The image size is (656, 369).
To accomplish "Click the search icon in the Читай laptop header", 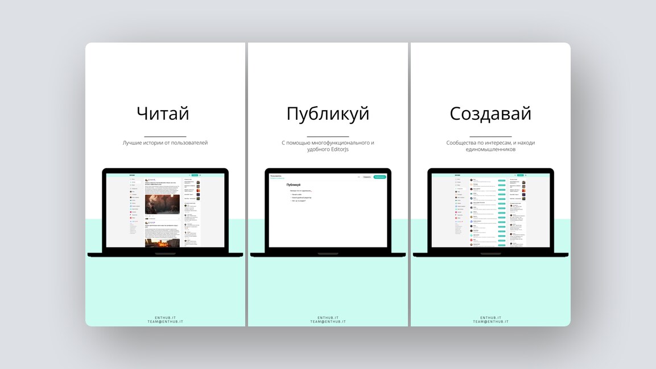I will click(x=189, y=175).
